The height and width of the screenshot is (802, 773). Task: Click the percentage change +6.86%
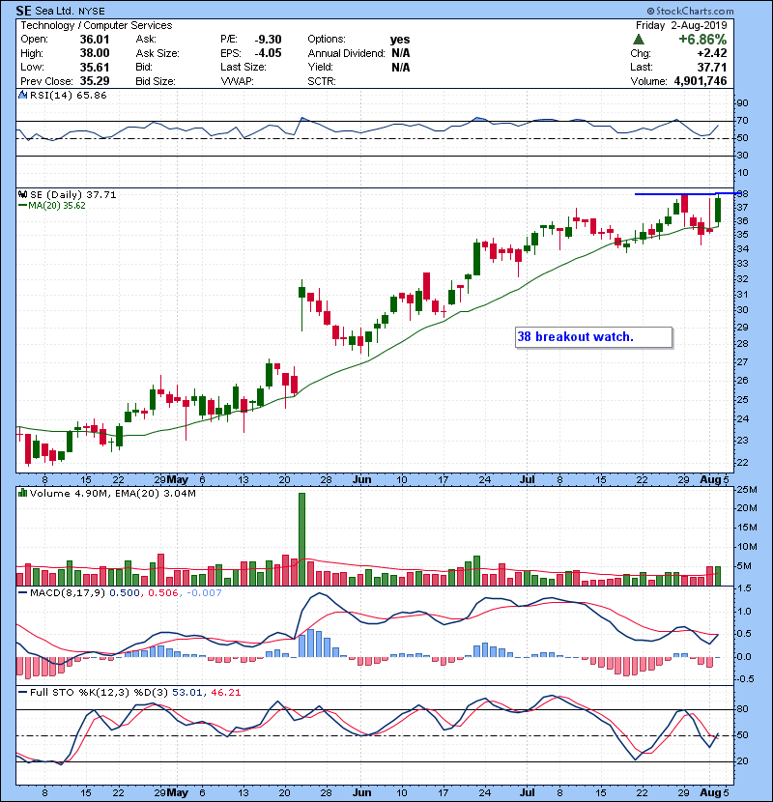click(702, 40)
